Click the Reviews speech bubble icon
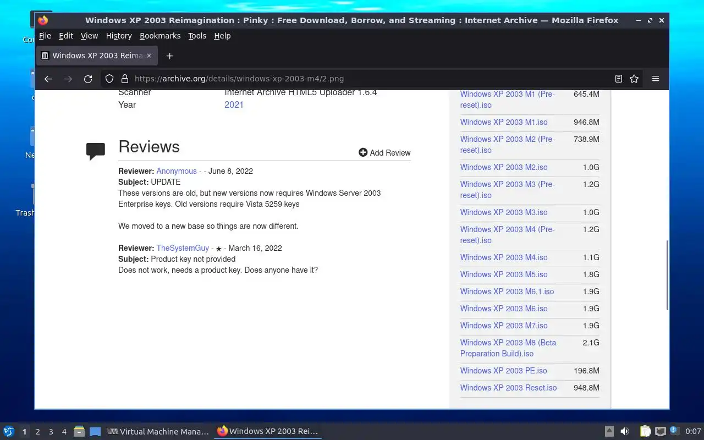The width and height of the screenshot is (704, 440). [96, 151]
